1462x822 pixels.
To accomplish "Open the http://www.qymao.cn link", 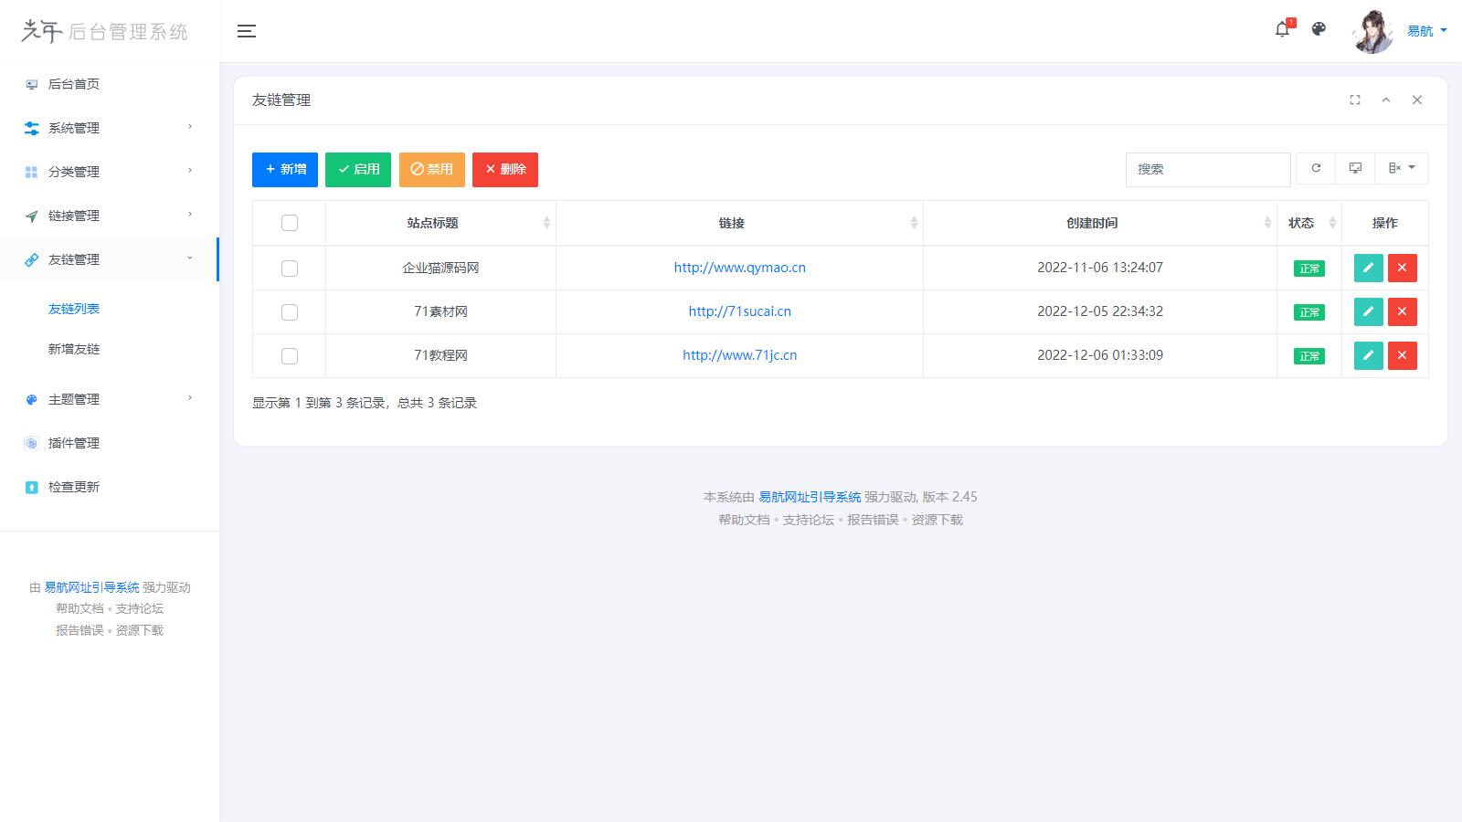I will [739, 268].
